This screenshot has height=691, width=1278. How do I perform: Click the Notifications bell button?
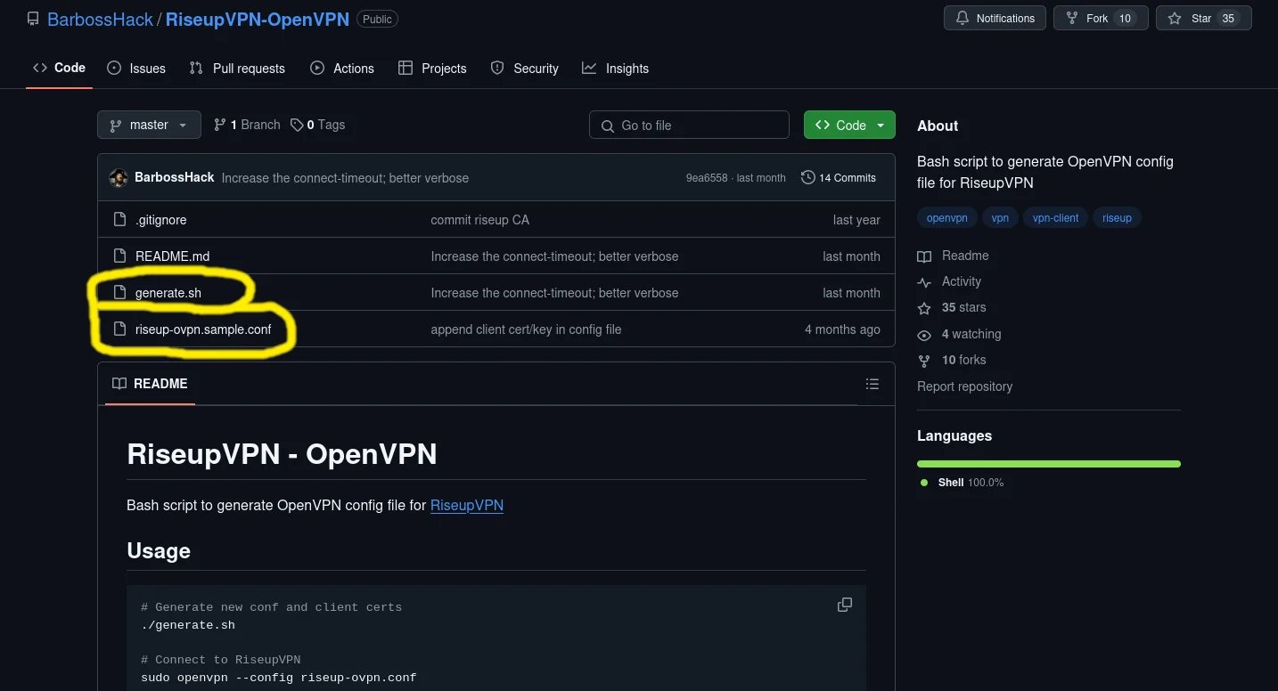pyautogui.click(x=995, y=18)
